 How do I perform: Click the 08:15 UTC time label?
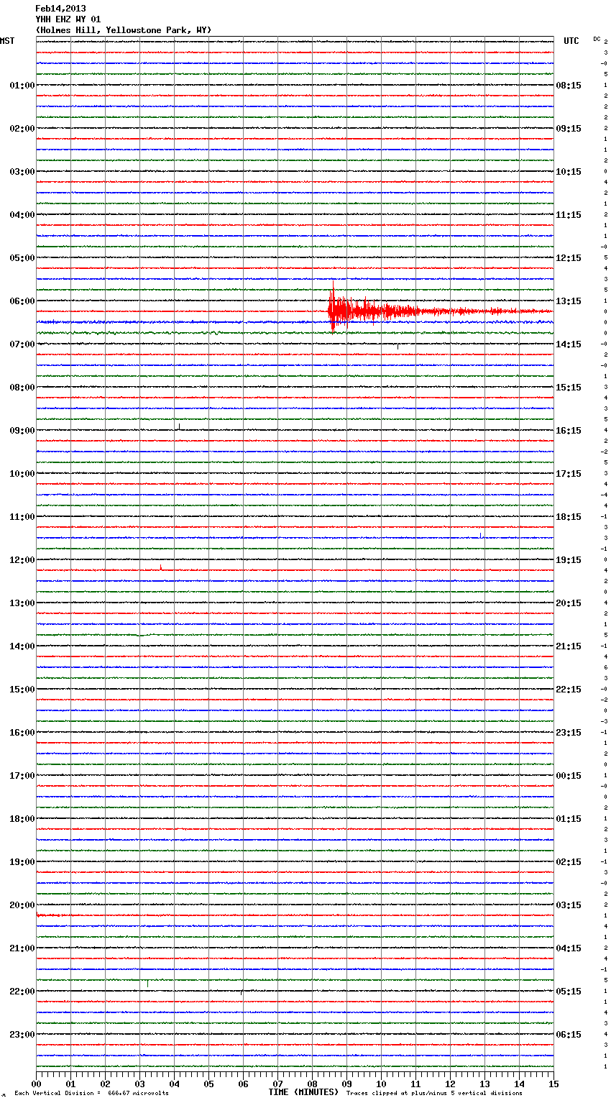pyautogui.click(x=569, y=86)
